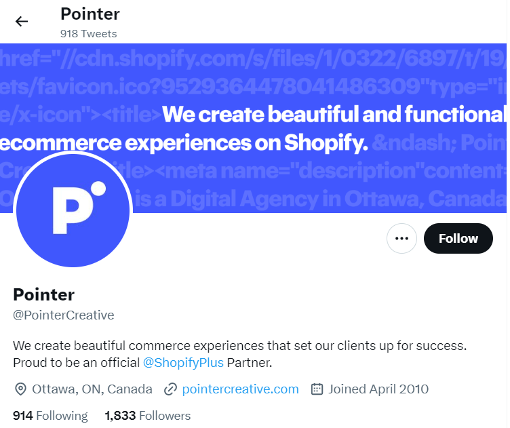This screenshot has width=510, height=428.
Task: Click the profile bio description text
Action: 239,345
